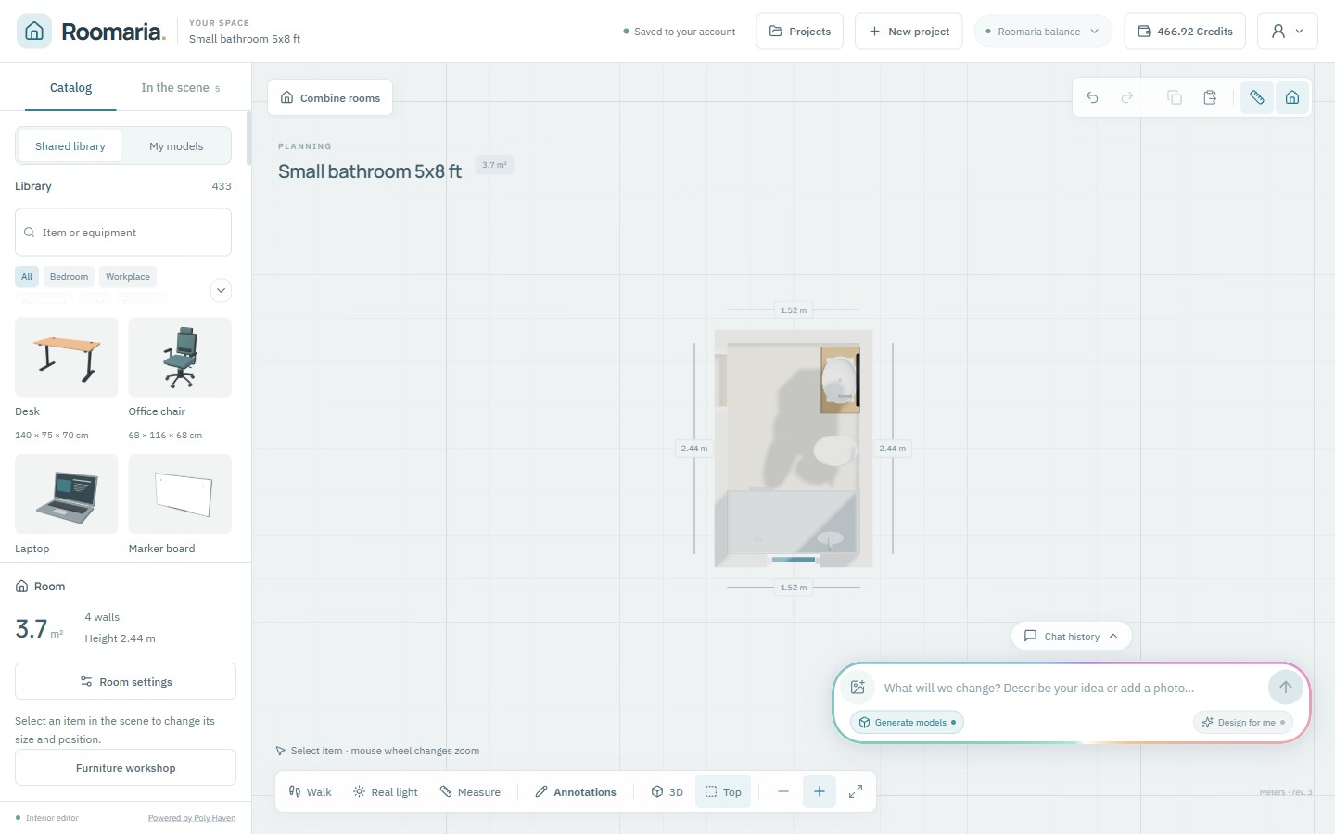Expand the Chat history panel
Viewport: 1335px width, 834px height.
coord(1072,637)
